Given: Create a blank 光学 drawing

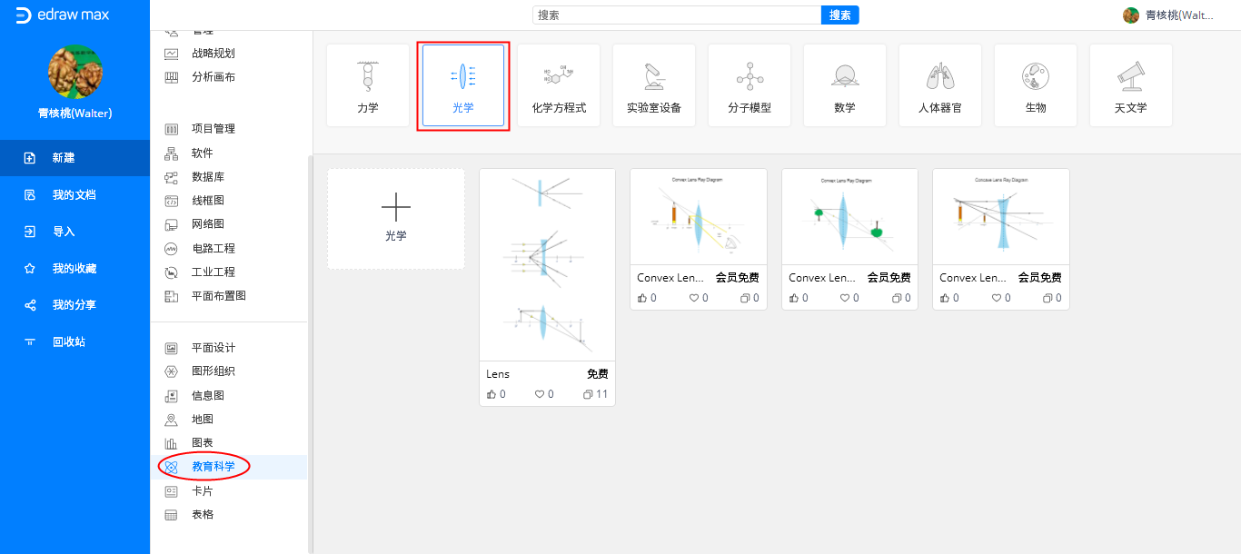Looking at the screenshot, I should tap(396, 219).
